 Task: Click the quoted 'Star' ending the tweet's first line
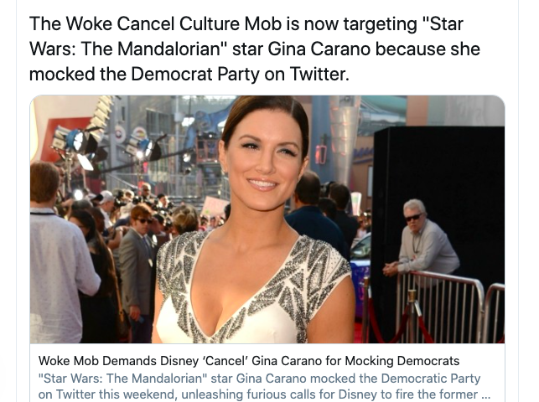443,23
